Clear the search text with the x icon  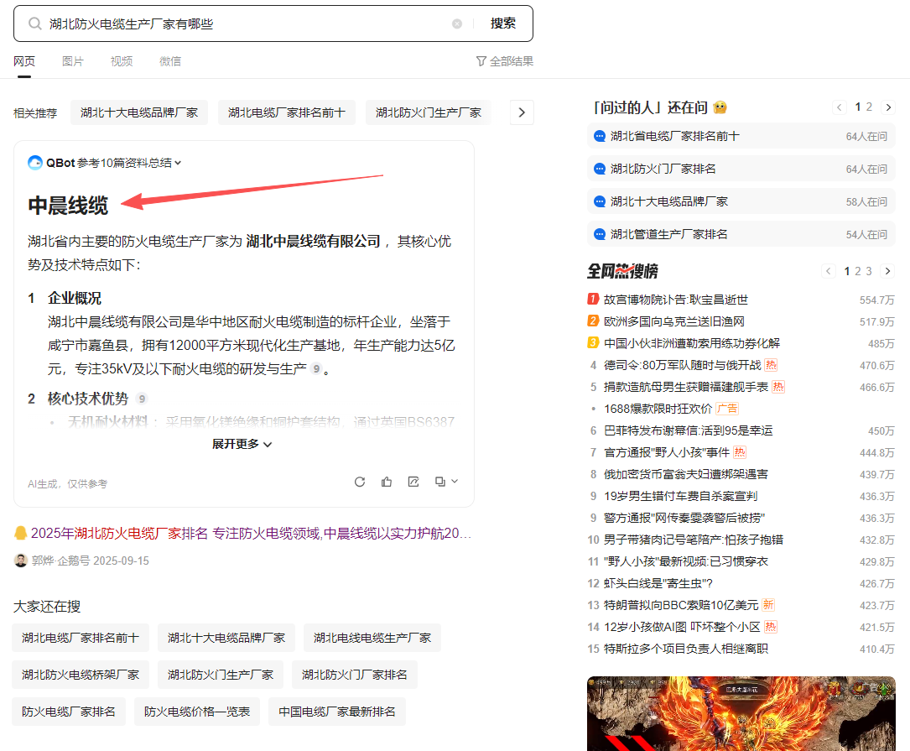point(457,23)
